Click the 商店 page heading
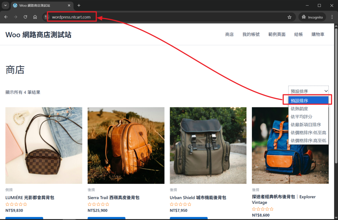Viewport: 338px width, 220px height. [15, 70]
